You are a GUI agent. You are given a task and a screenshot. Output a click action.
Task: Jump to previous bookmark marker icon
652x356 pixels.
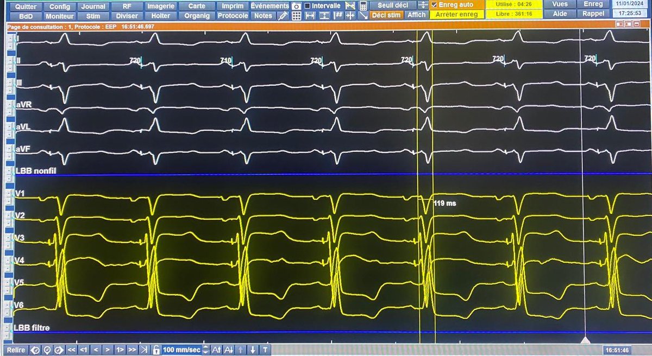tap(35, 350)
